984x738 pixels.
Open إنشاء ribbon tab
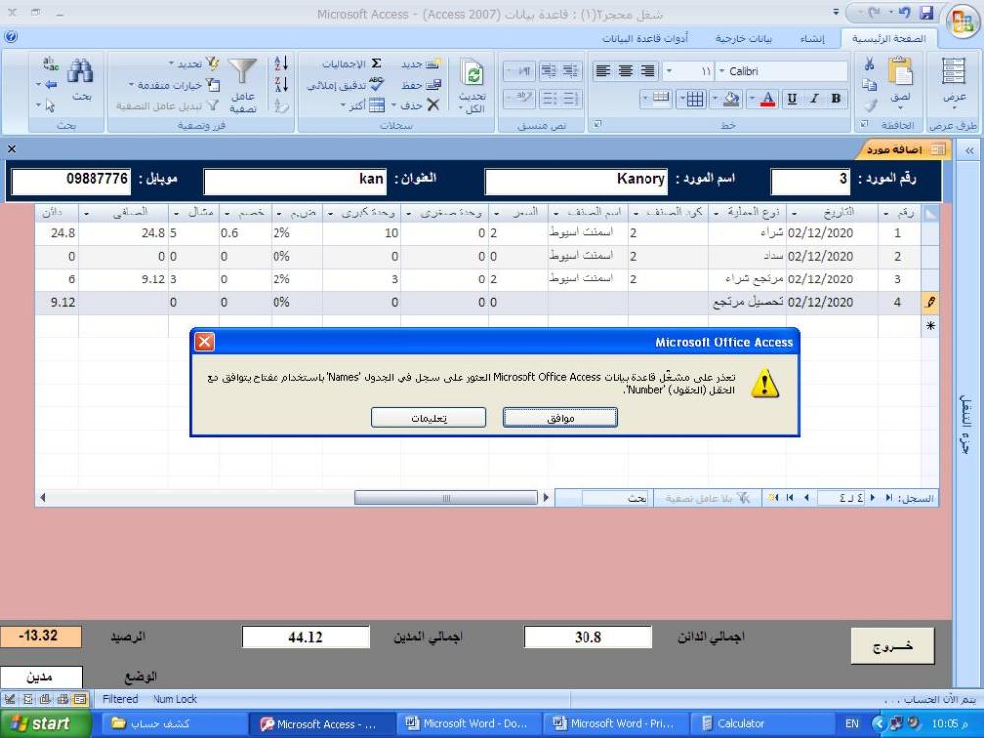pos(812,39)
